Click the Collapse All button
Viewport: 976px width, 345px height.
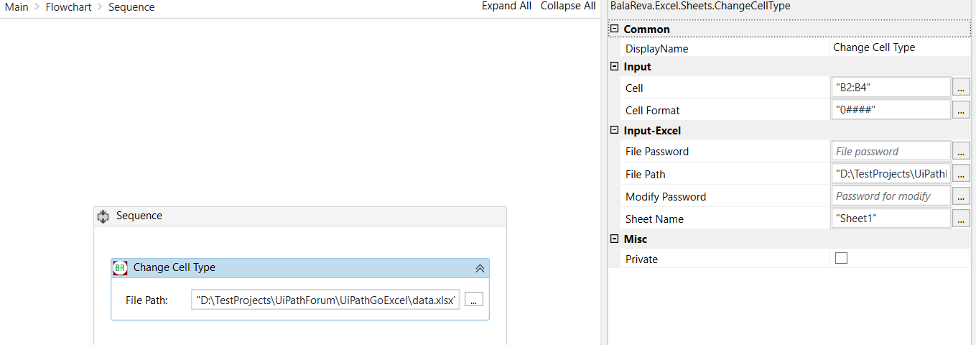pos(567,6)
